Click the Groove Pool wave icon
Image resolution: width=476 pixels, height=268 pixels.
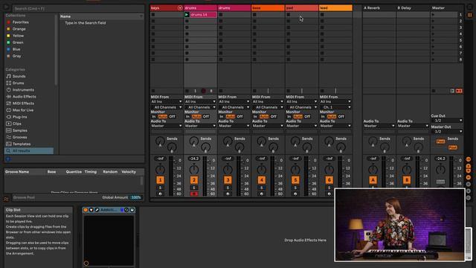(x=7, y=199)
